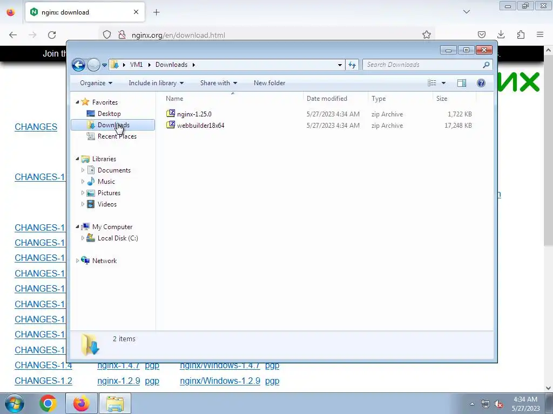The height and width of the screenshot is (414, 553).
Task: Select the webbuilder18x64 zip file
Action: (201, 125)
